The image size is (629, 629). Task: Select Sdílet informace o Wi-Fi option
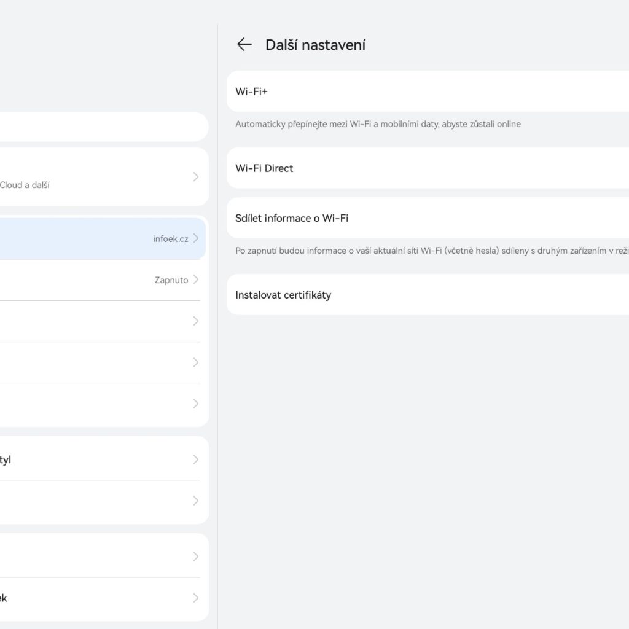pos(430,218)
